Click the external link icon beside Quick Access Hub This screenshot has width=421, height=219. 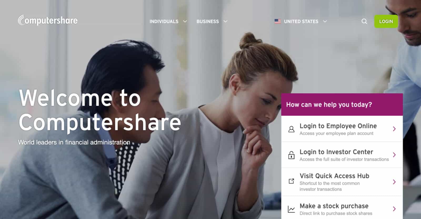pos(291,181)
